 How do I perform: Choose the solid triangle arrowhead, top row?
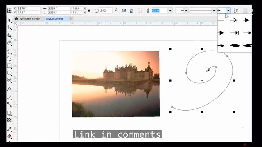tap(246, 20)
